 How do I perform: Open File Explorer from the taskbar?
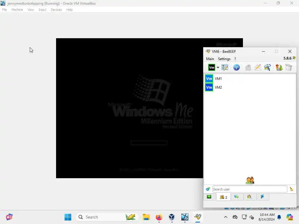(x=146, y=217)
